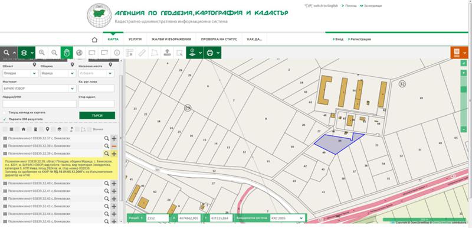Go to next map view

(104, 53)
